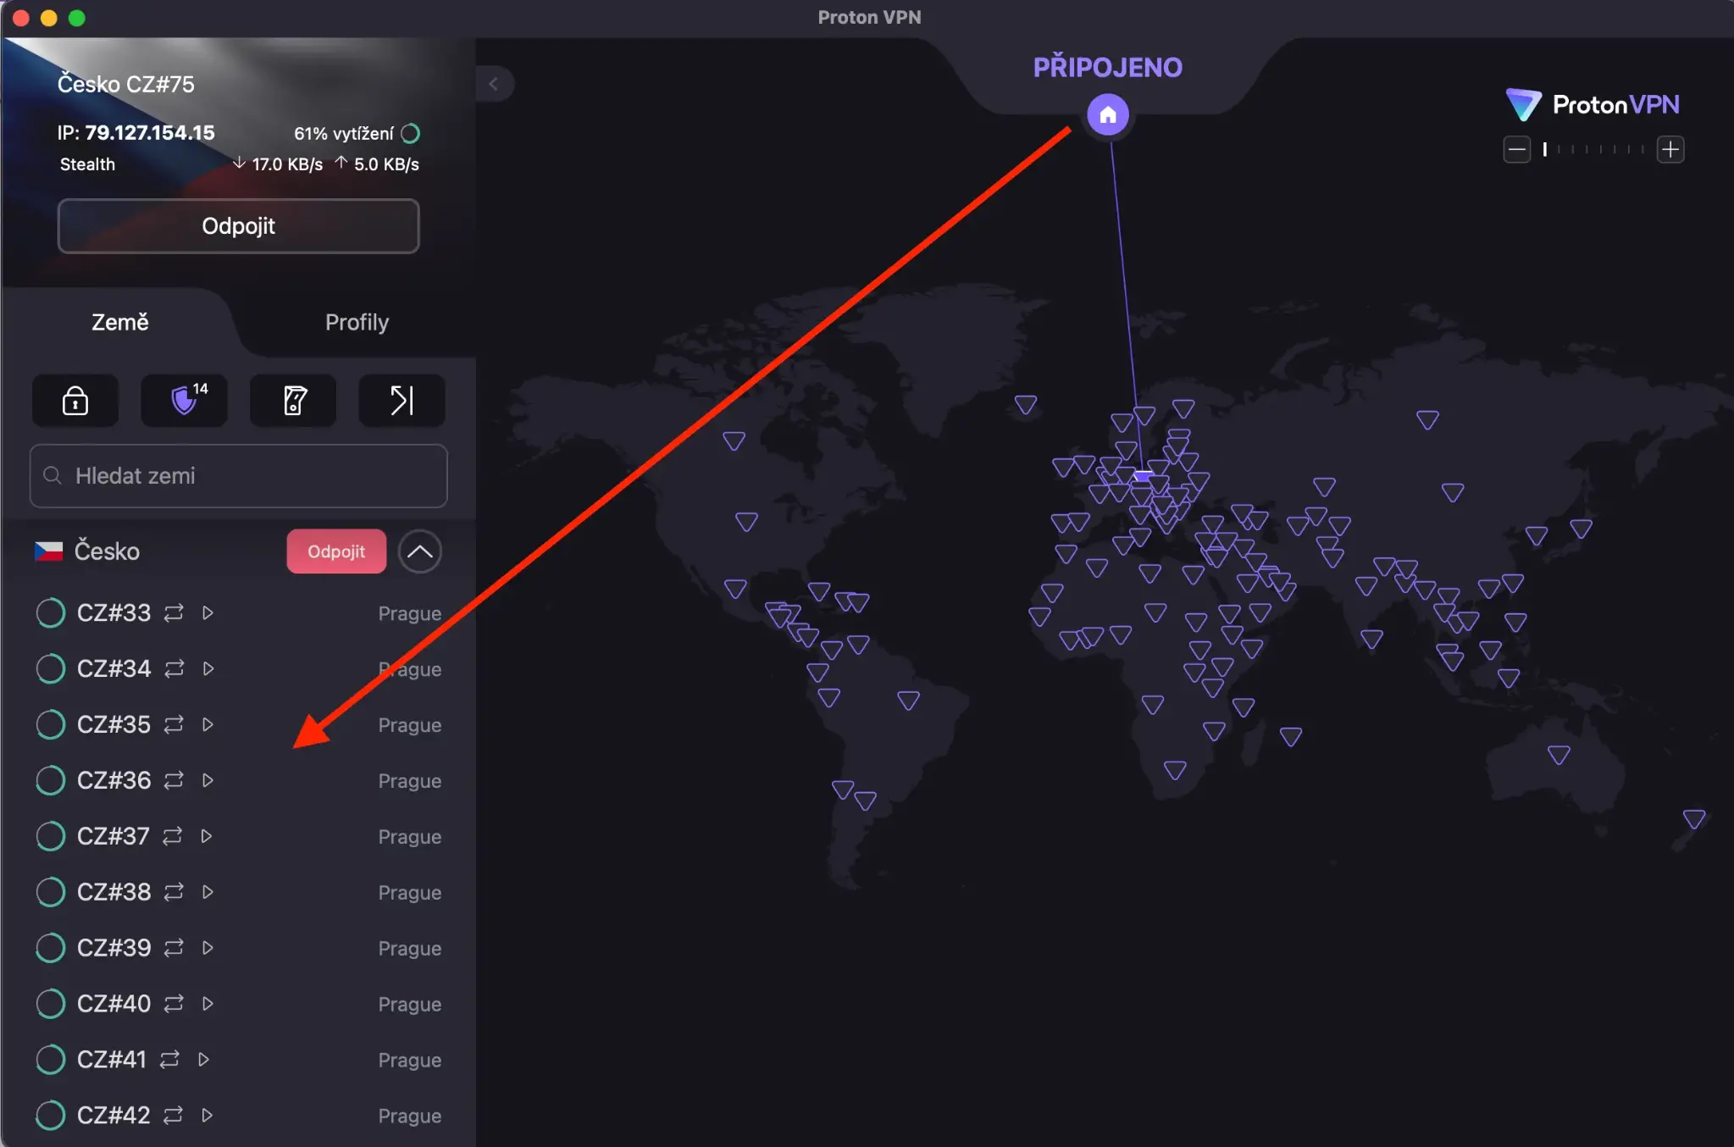Select the Země tab
The image size is (1734, 1147).
click(119, 322)
